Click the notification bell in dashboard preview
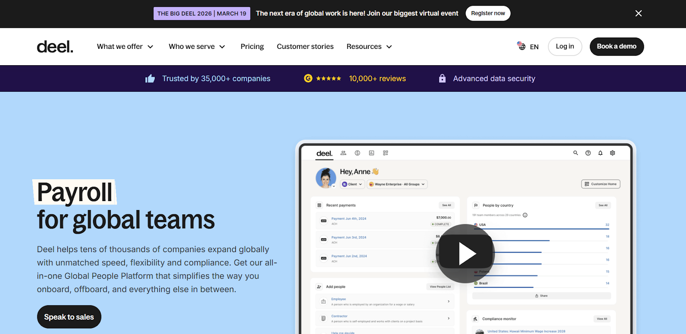Screen dimensions: 686x334 click(x=600, y=153)
